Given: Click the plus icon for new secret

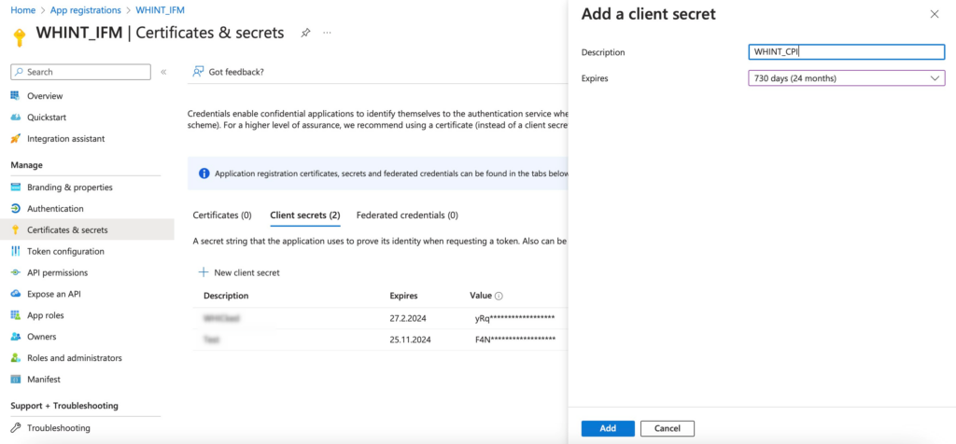Looking at the screenshot, I should tap(204, 272).
